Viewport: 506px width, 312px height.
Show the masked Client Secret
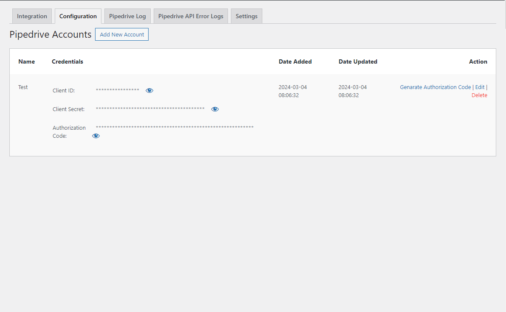point(215,109)
